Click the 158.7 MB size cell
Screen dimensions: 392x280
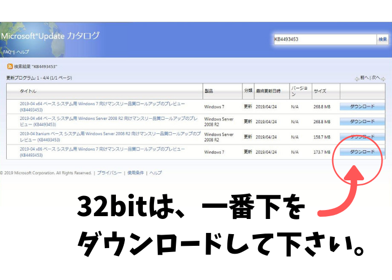coord(322,137)
